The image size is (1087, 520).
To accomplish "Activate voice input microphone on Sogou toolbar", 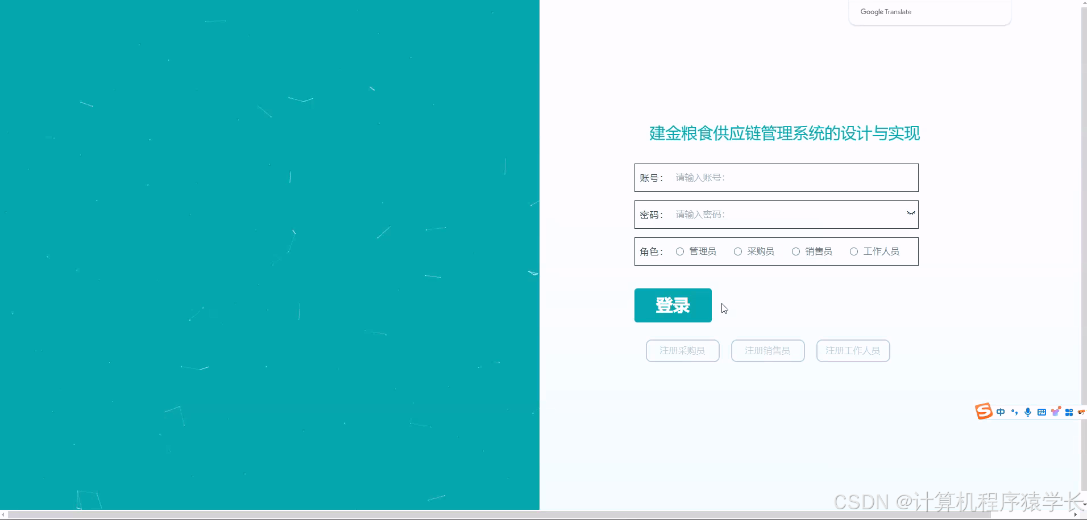I will (x=1028, y=412).
